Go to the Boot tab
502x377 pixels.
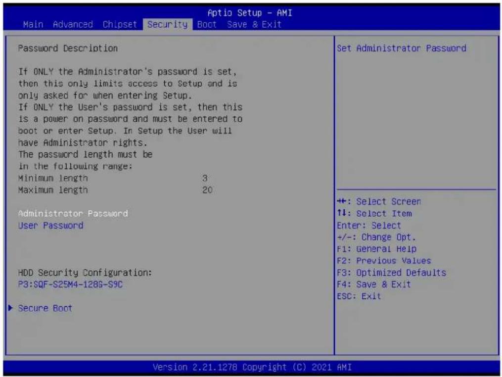207,24
